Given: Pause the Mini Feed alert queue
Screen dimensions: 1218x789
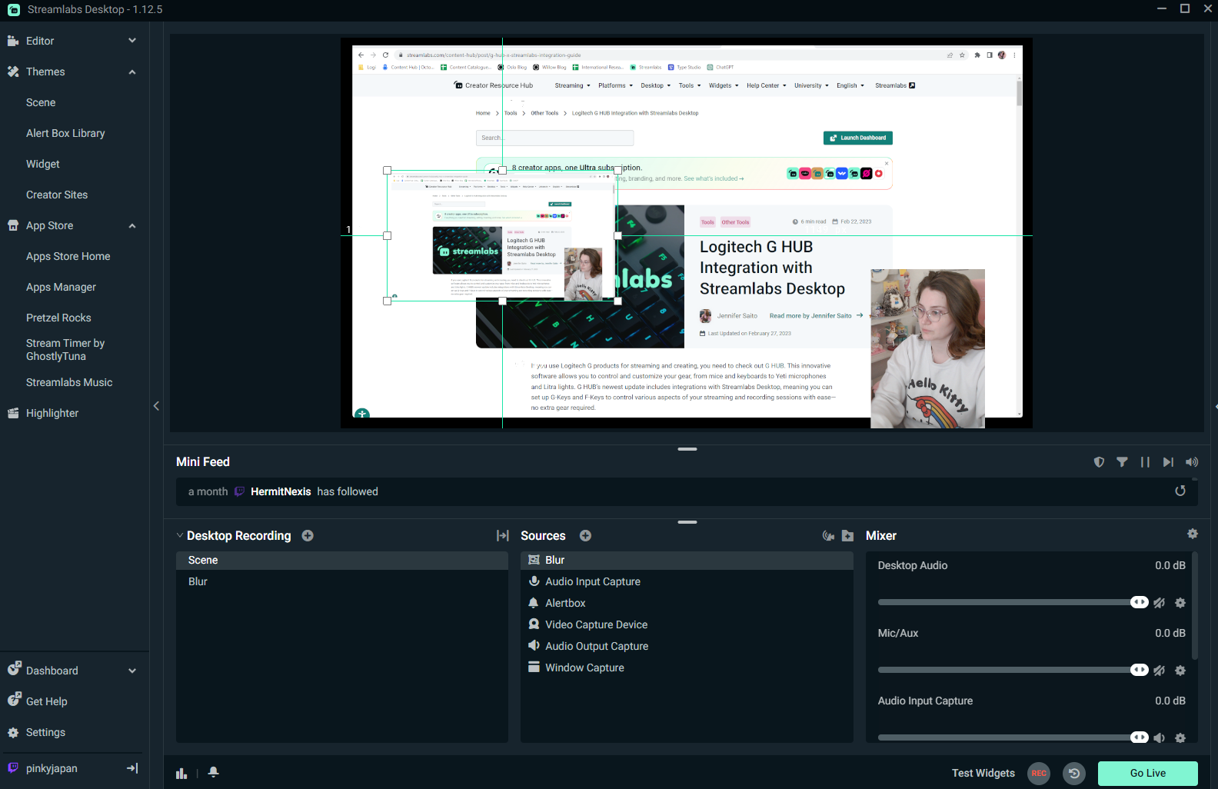Looking at the screenshot, I should tap(1145, 462).
